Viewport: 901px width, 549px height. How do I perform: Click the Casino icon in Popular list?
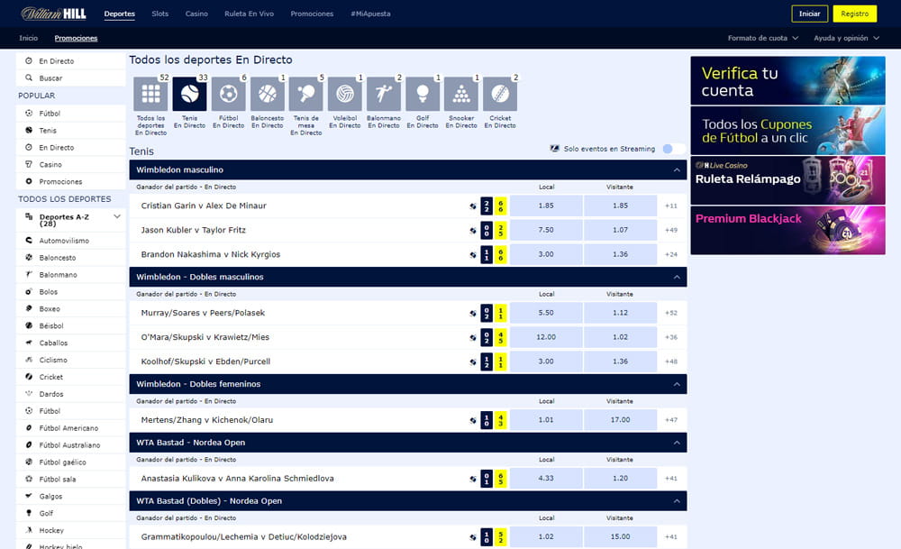(x=29, y=164)
